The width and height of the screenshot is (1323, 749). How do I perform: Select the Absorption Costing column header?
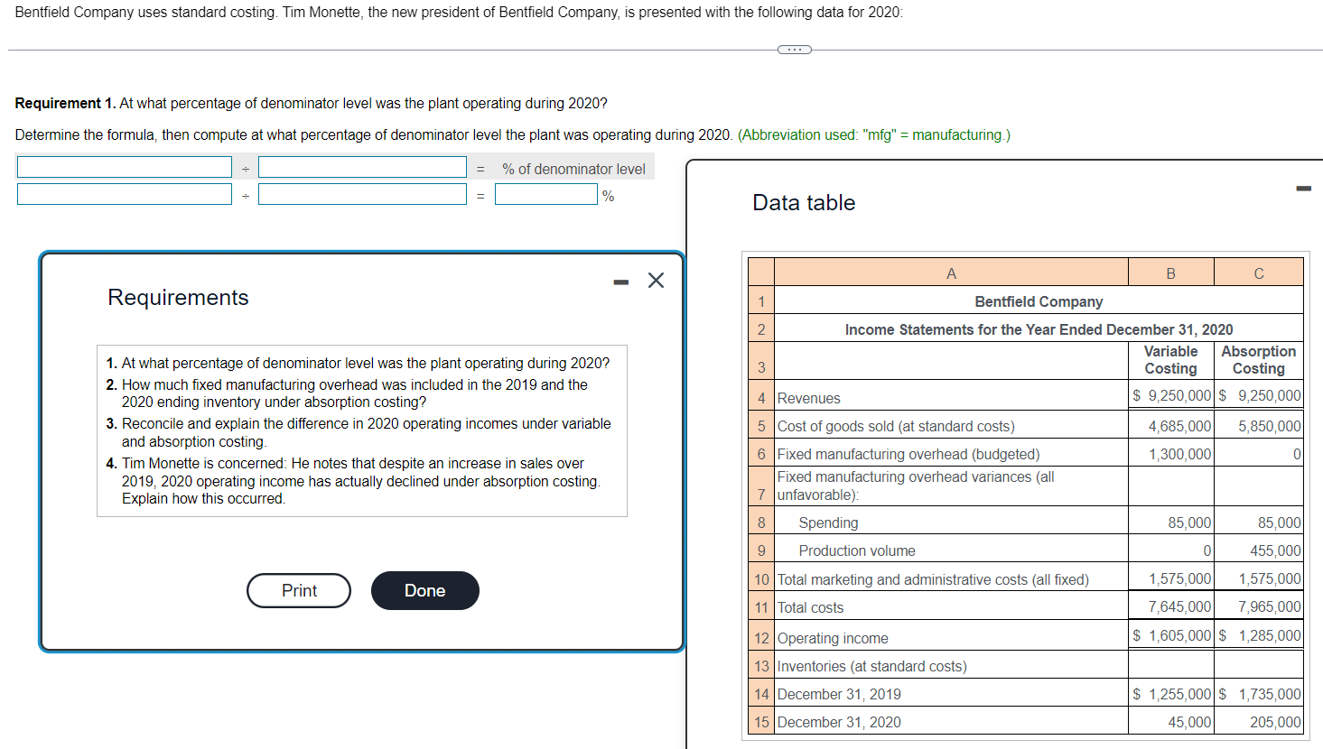pos(1258,358)
